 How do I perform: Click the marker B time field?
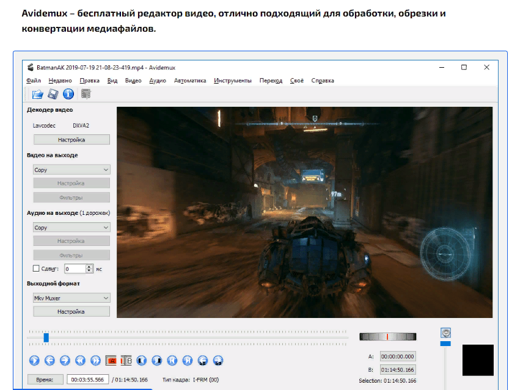(x=398, y=370)
